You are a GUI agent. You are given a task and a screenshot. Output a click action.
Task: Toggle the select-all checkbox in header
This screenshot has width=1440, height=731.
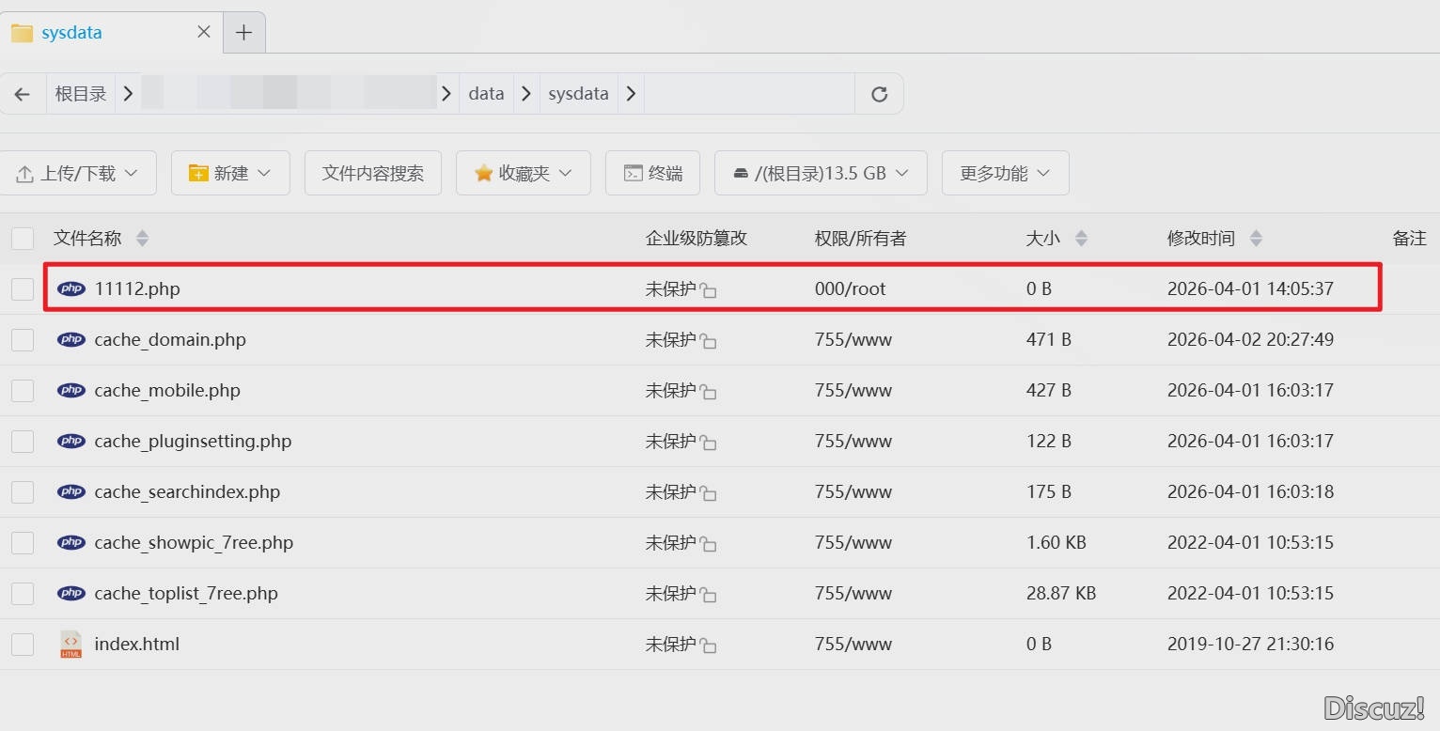(22, 238)
